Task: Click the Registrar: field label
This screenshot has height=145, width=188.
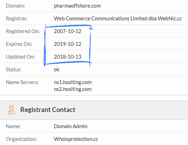Action: click(x=17, y=19)
